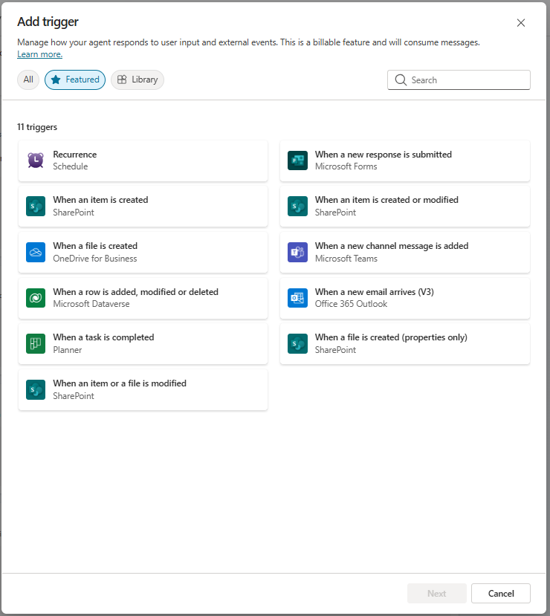This screenshot has width=550, height=616.
Task: Select 'When a new response is submitted' trigger
Action: coord(405,161)
